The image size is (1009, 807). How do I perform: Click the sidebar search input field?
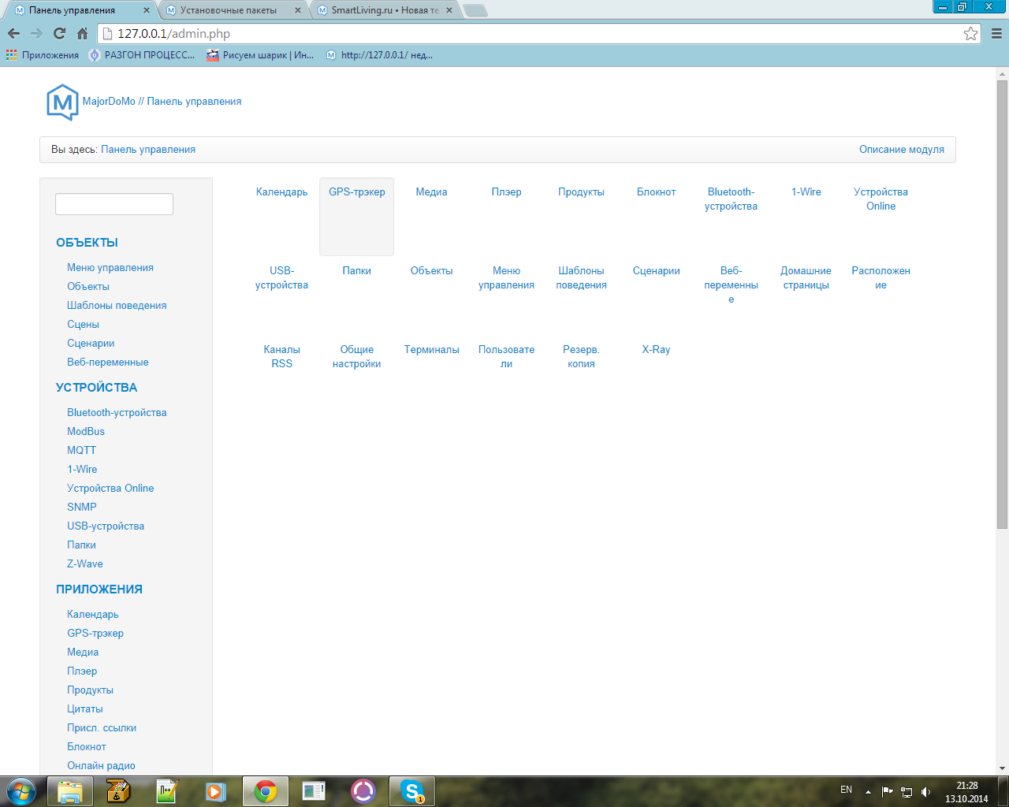click(x=114, y=204)
